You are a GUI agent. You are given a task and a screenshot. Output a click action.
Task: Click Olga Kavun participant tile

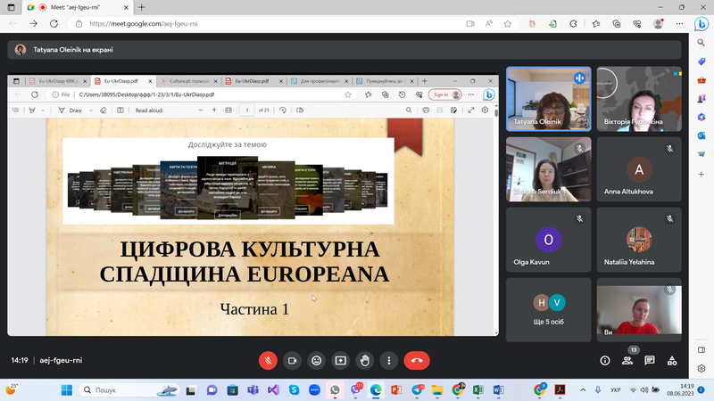549,240
